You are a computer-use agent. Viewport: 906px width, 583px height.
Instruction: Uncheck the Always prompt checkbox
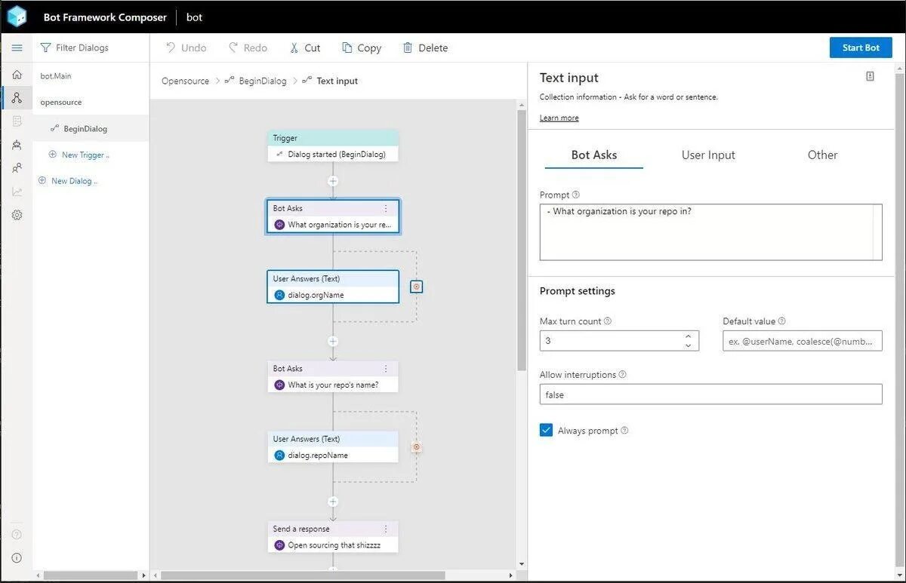[x=546, y=430]
